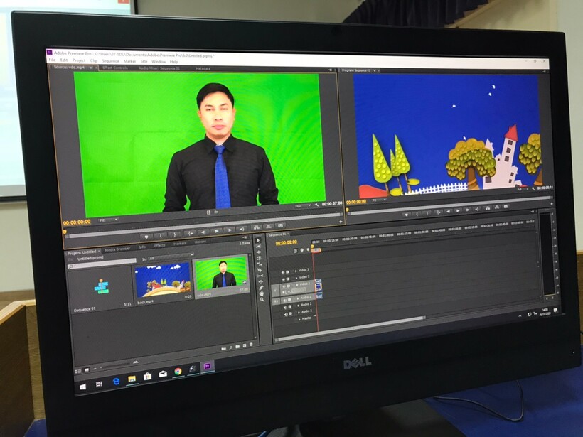Select the Track Select tool
Viewport: 583px width, 437px height.
pyautogui.click(x=260, y=246)
